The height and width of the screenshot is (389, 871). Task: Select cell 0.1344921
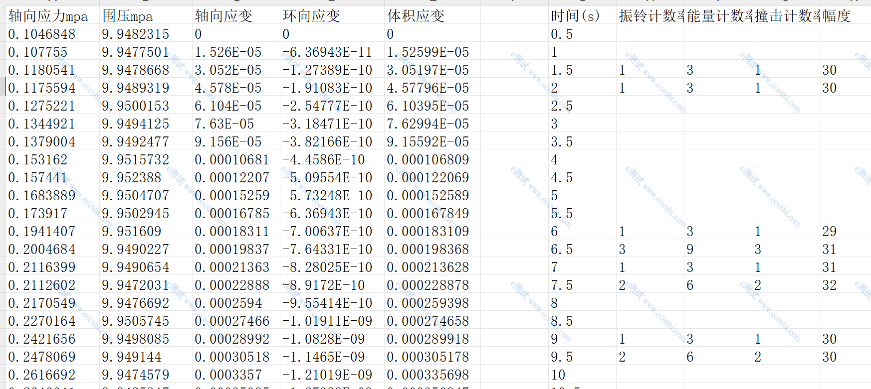click(53, 123)
